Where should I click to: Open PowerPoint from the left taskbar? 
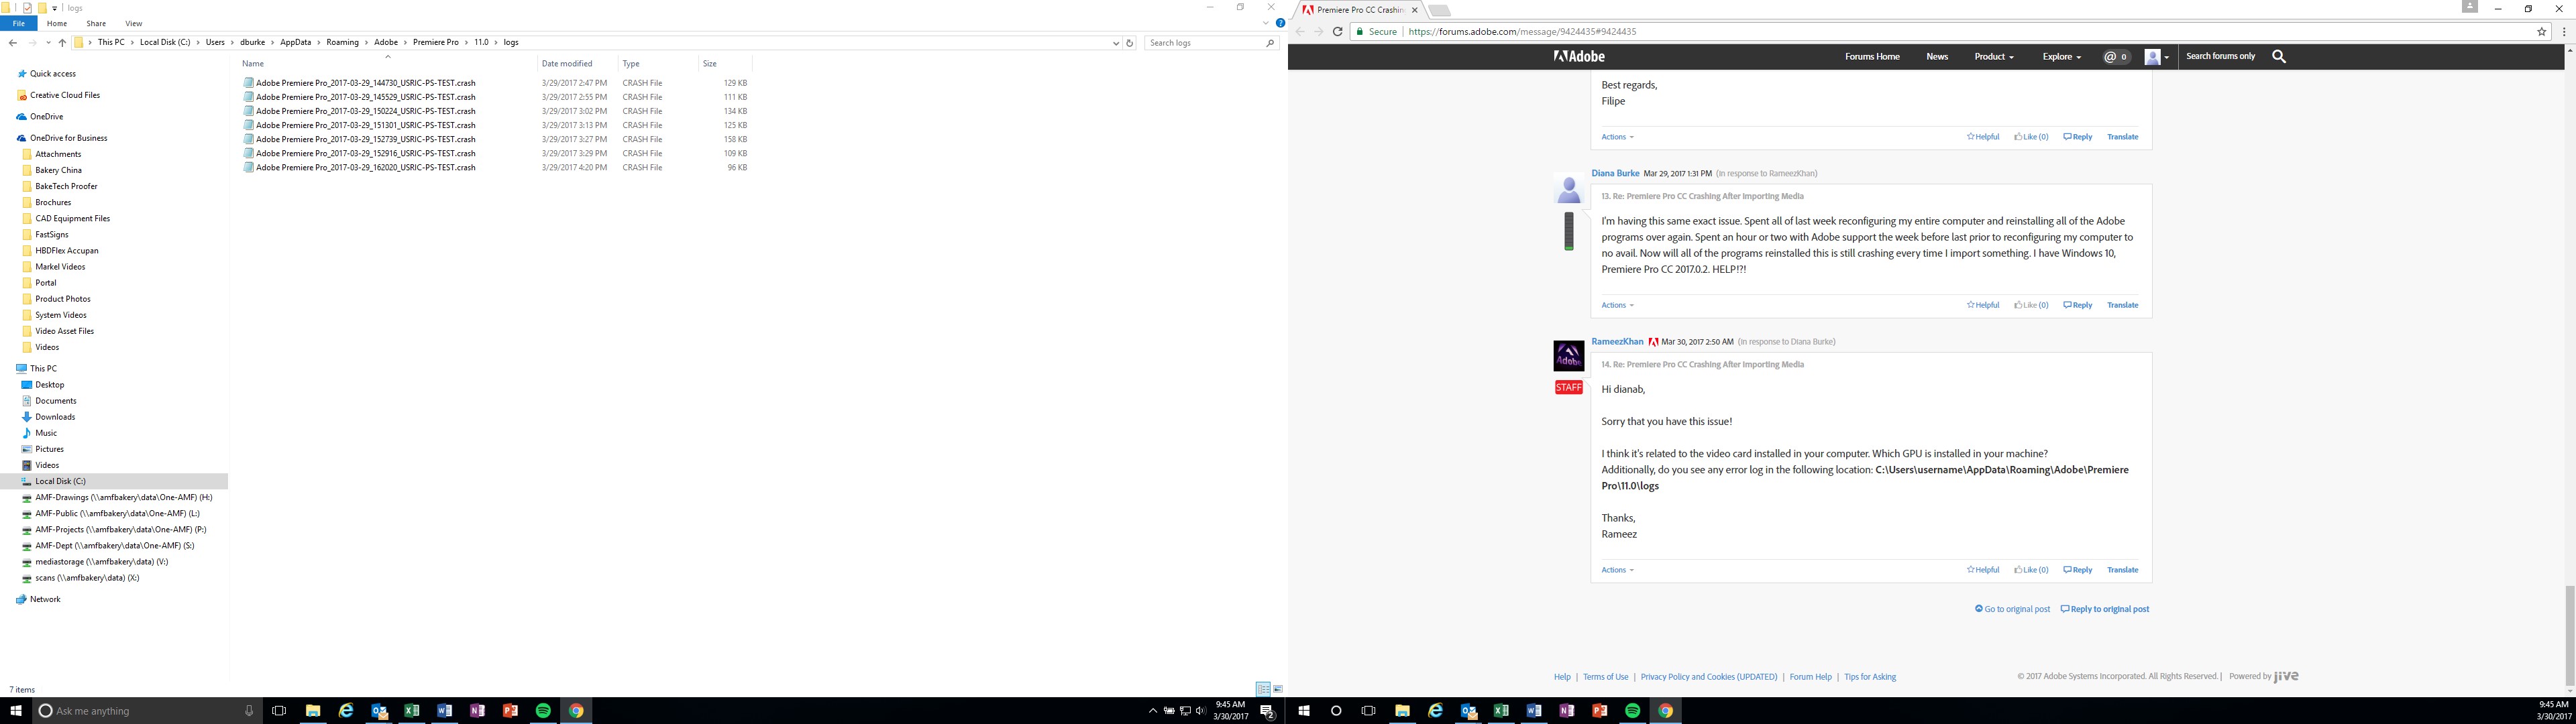click(x=510, y=711)
